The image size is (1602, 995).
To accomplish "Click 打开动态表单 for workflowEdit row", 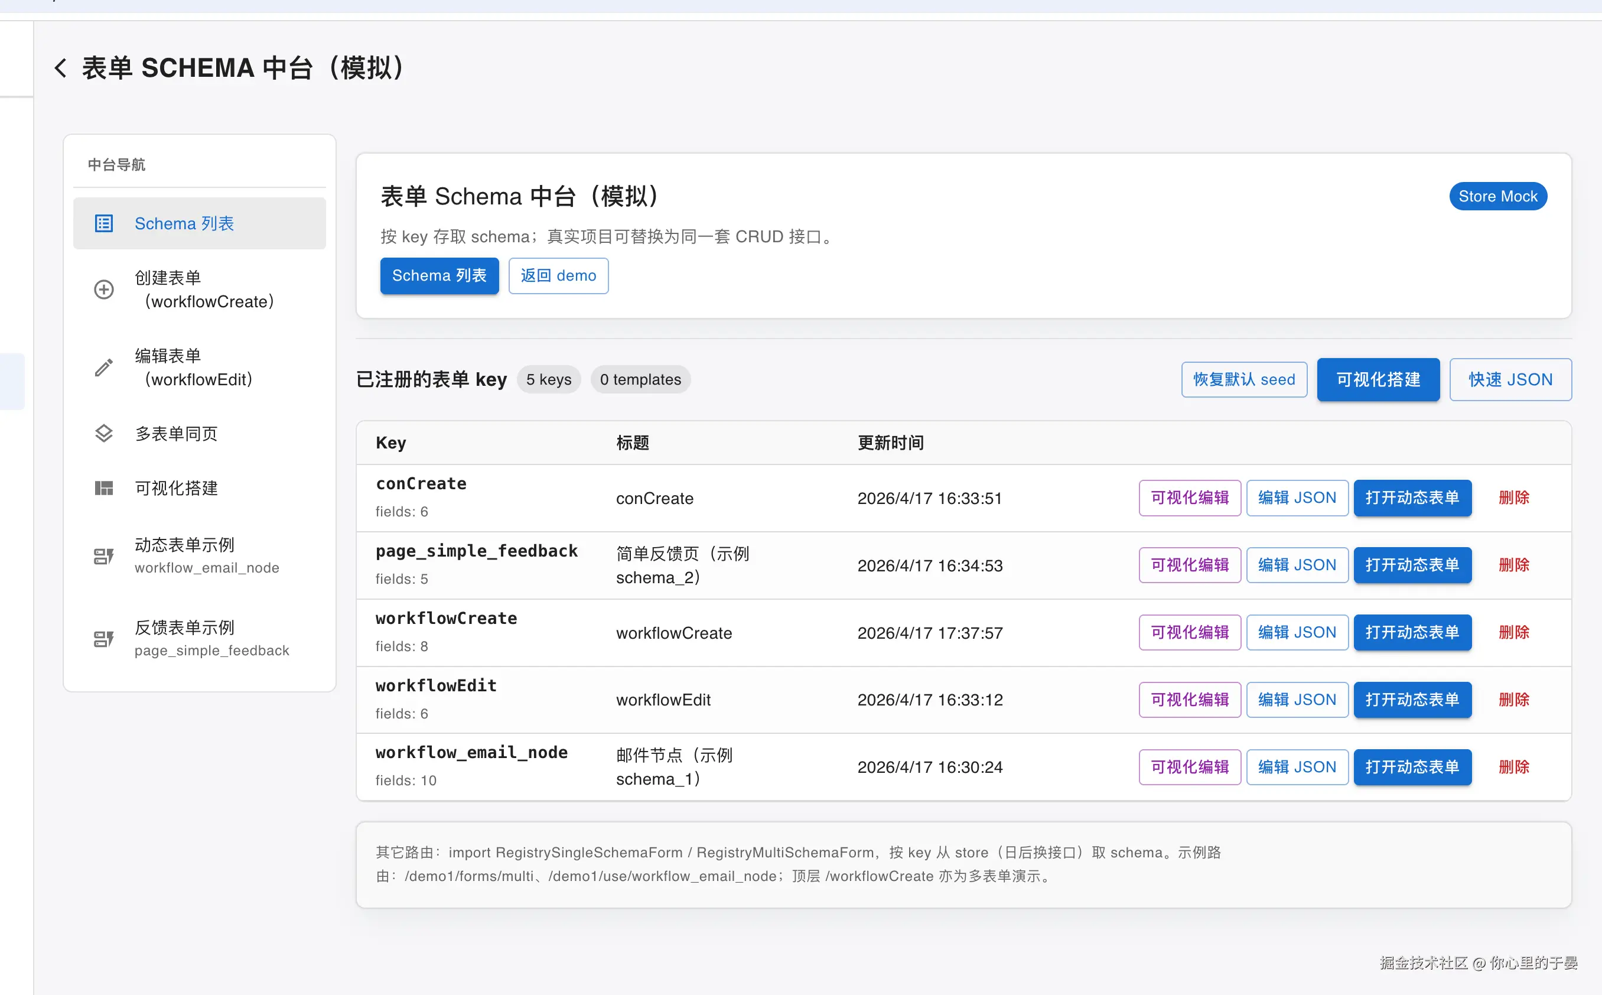I will 1412,700.
